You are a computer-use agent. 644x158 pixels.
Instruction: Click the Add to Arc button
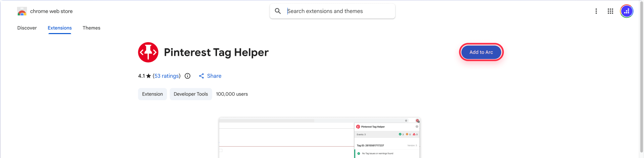click(x=481, y=52)
